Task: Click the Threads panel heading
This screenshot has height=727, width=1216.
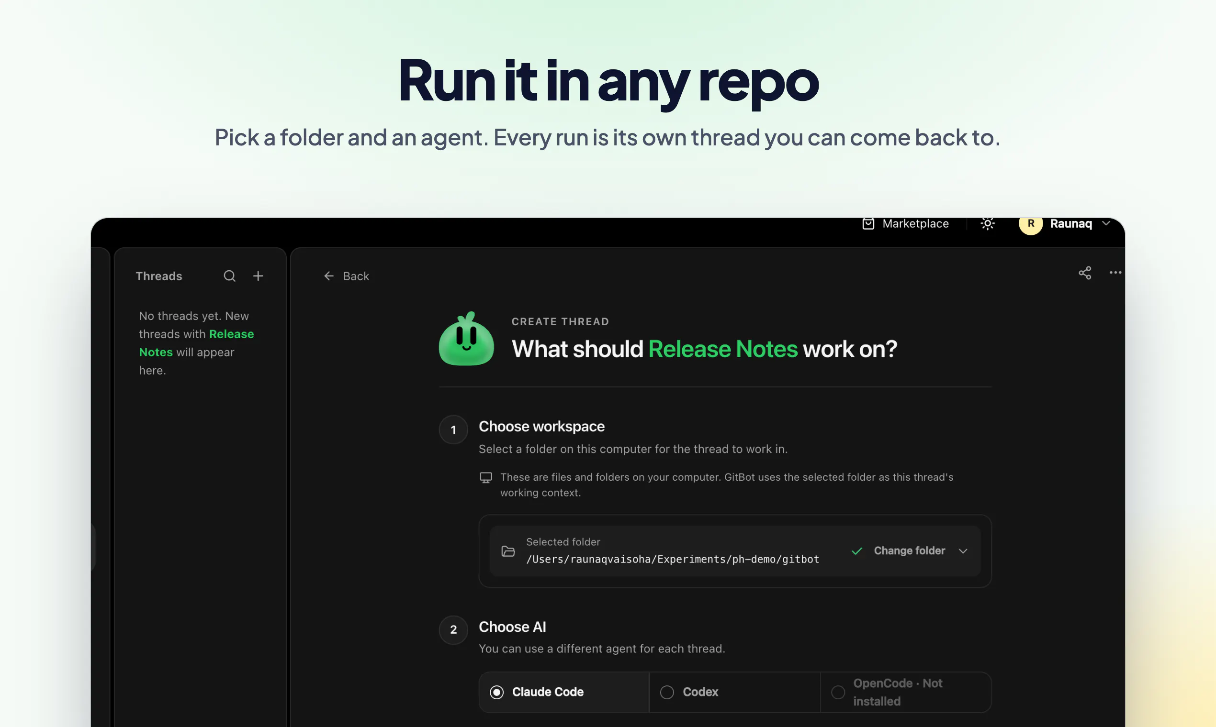Action: (159, 276)
